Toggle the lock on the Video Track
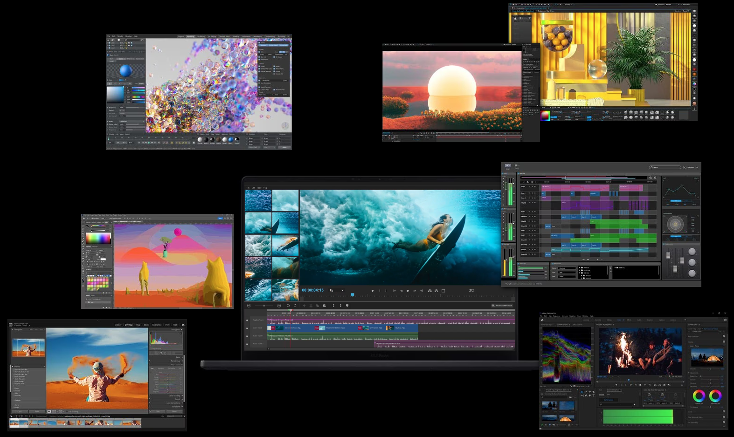 247,328
